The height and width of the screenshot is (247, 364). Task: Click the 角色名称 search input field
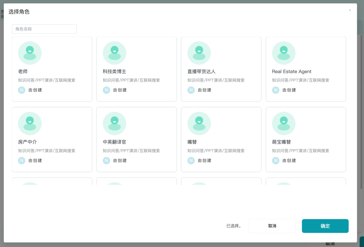[44, 29]
